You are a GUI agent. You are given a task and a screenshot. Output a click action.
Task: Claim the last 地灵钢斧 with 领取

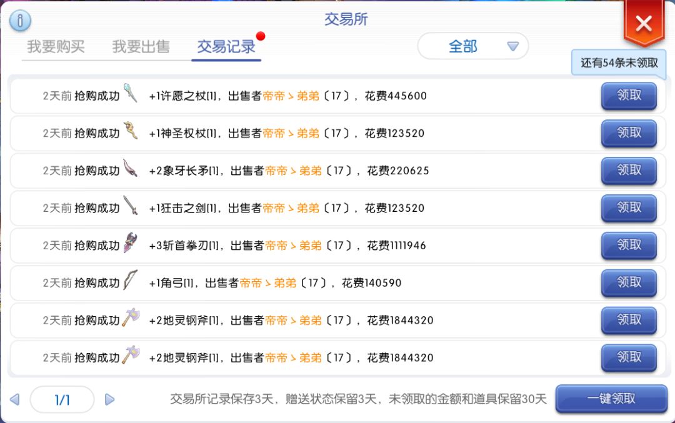(x=629, y=357)
